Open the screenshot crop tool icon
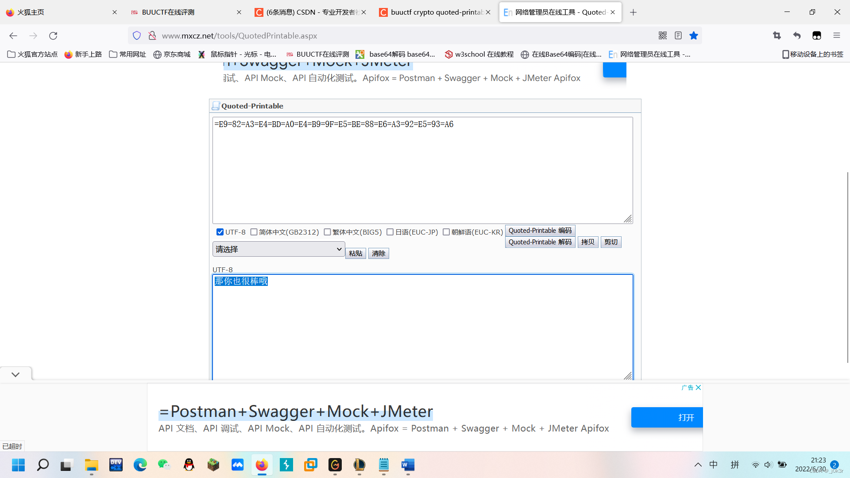The height and width of the screenshot is (478, 850). [777, 35]
